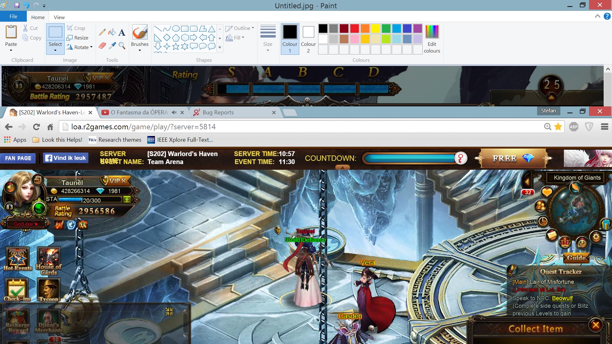Select the Fill with colour bucket tool
This screenshot has height=344, width=612.
(112, 32)
